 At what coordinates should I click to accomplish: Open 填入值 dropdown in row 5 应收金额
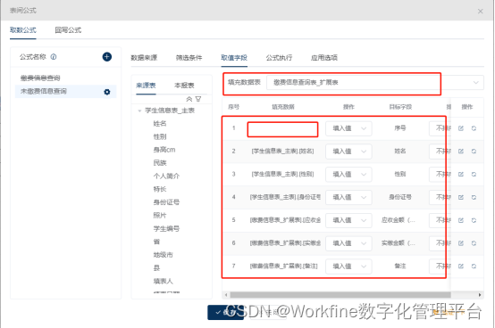coord(348,220)
